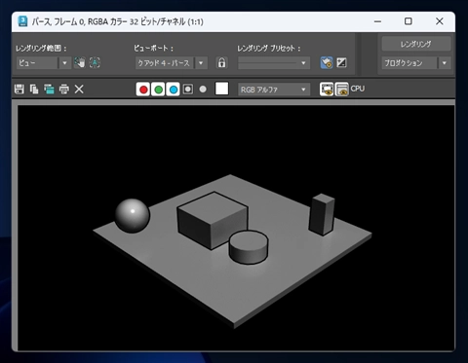Expand the arrow next to the viewport selector
Image resolution: width=468 pixels, height=363 pixels.
tap(201, 63)
